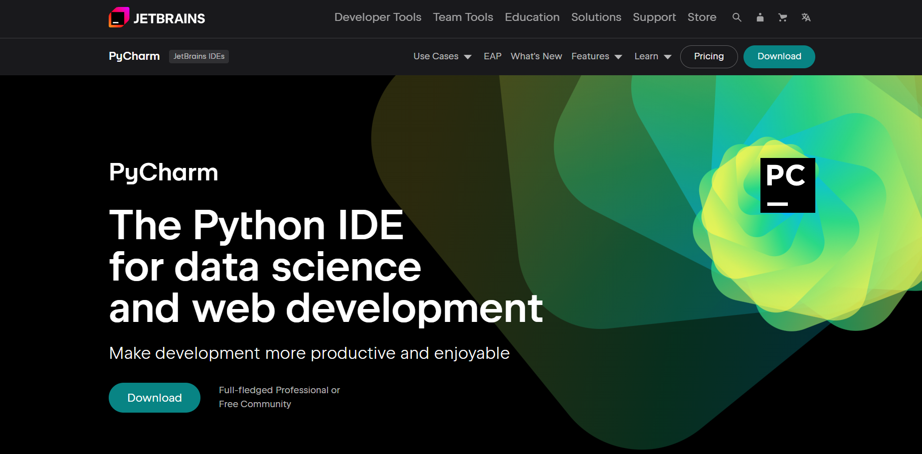922x454 pixels.
Task: Open the Developer Tools menu
Action: (x=378, y=17)
